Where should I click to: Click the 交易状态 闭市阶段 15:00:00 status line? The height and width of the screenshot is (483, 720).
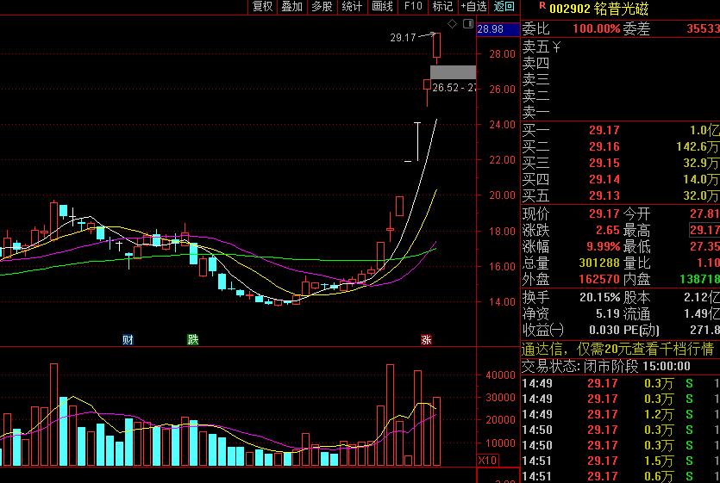[x=605, y=367]
